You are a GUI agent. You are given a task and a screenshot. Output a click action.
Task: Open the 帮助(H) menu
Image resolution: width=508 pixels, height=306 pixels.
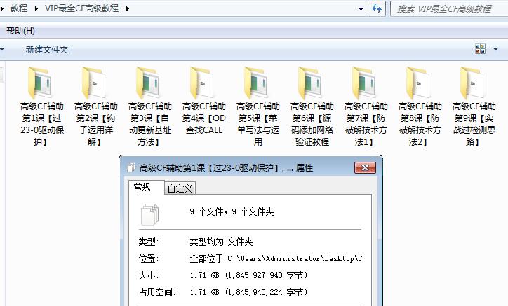tap(20, 31)
